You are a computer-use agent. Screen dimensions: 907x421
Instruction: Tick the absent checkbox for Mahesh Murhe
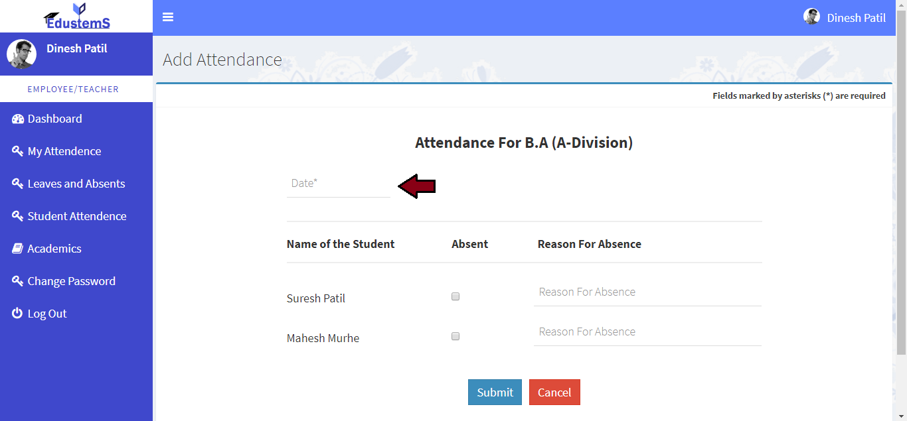point(455,337)
